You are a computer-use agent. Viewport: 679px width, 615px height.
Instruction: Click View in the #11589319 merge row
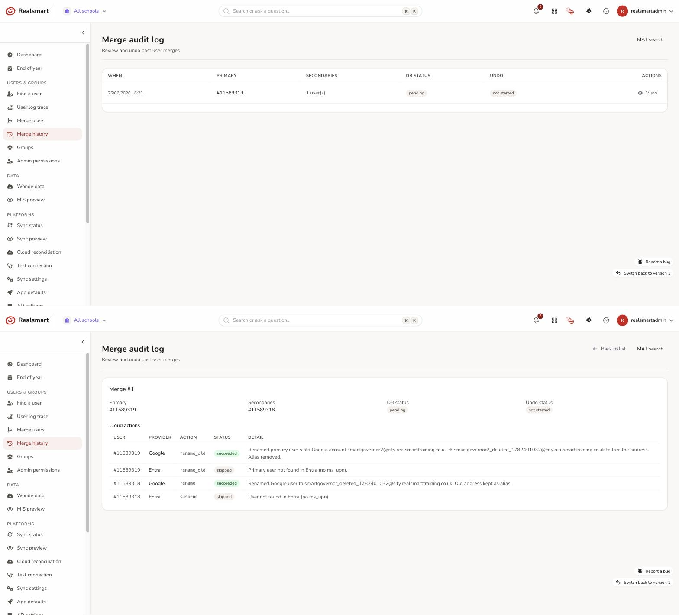click(647, 93)
